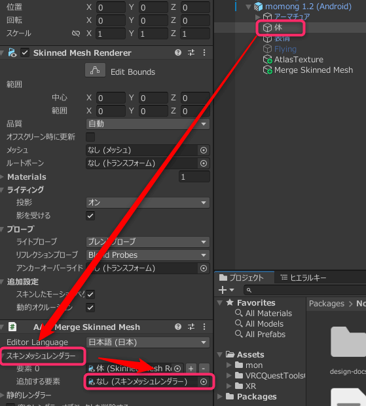Image resolution: width=366 pixels, height=406 pixels.
Task: Open Skinned Mesh Renderer help icon
Action: click(178, 52)
